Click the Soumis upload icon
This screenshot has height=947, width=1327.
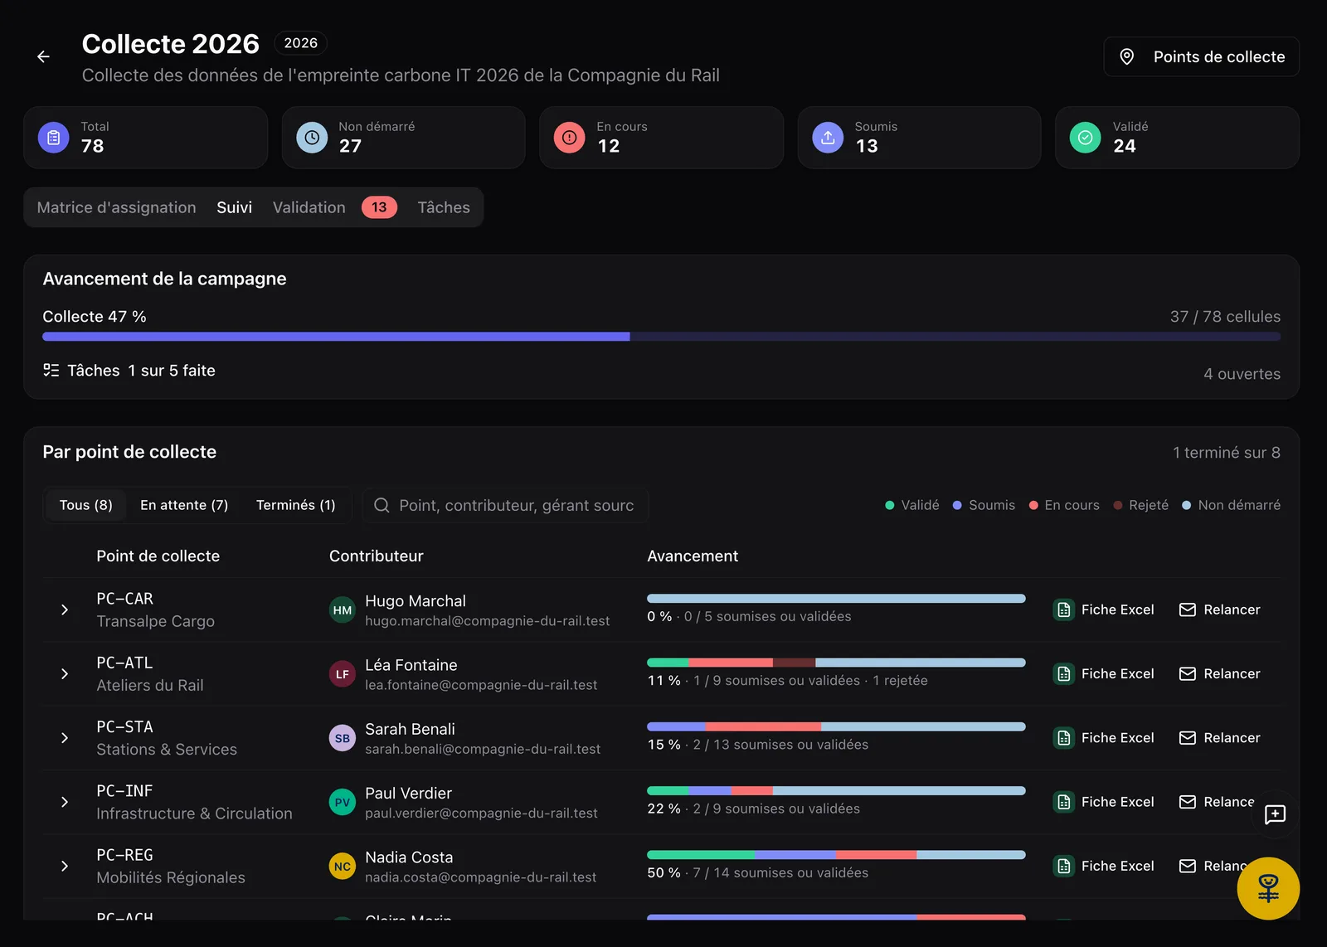point(828,138)
